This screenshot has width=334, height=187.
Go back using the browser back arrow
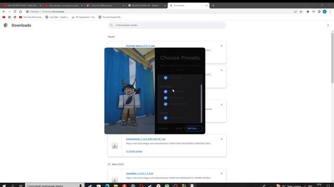4,11
